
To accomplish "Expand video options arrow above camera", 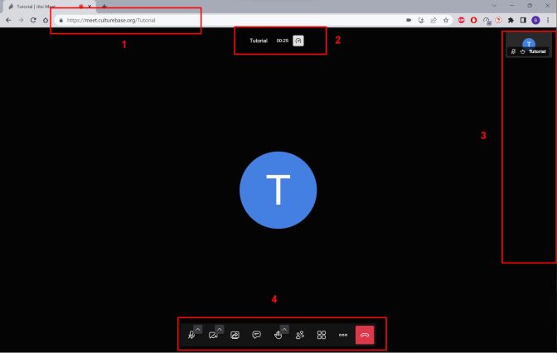I will click(x=220, y=329).
